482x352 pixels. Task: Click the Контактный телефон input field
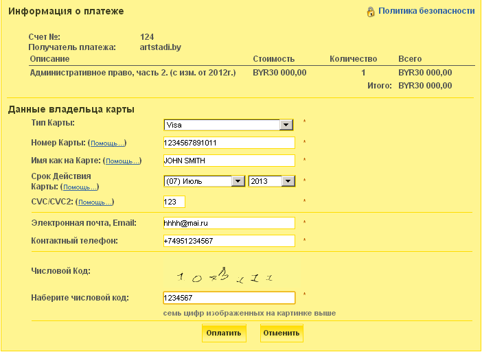coord(229,241)
